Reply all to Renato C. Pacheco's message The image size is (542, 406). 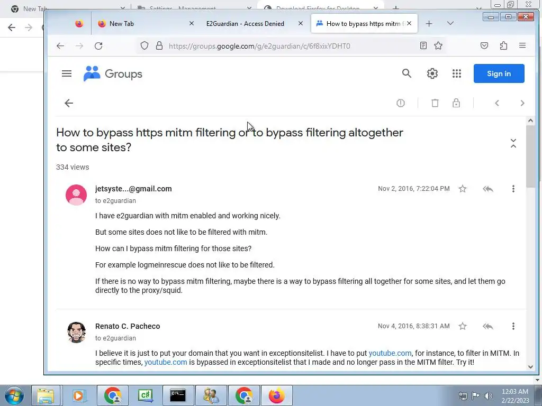point(488,326)
